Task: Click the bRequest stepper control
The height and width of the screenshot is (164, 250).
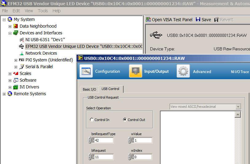Action: 90,157
